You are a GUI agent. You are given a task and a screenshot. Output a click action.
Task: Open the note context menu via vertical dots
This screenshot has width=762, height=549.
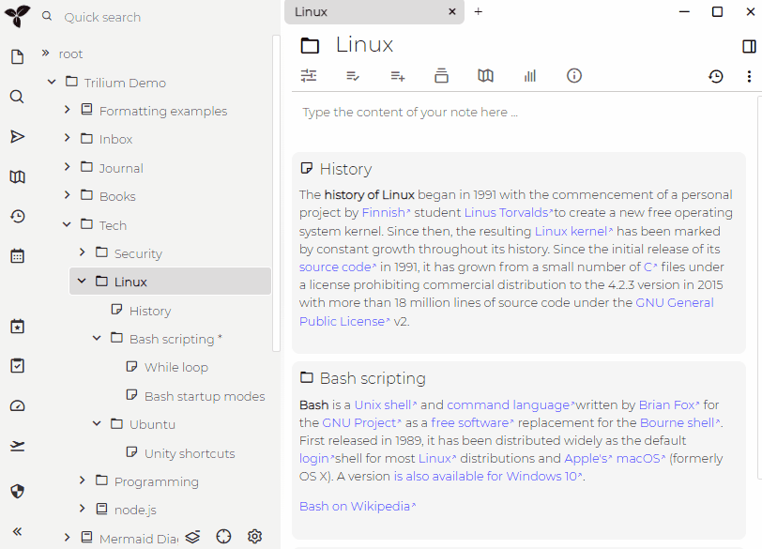click(748, 76)
